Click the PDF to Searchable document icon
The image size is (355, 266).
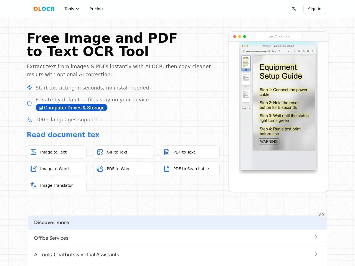[x=167, y=169]
